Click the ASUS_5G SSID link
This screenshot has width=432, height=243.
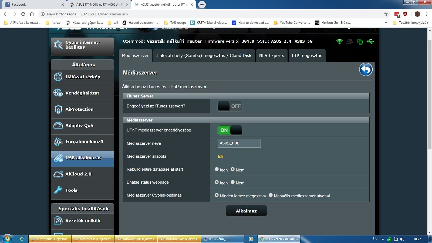pyautogui.click(x=303, y=41)
